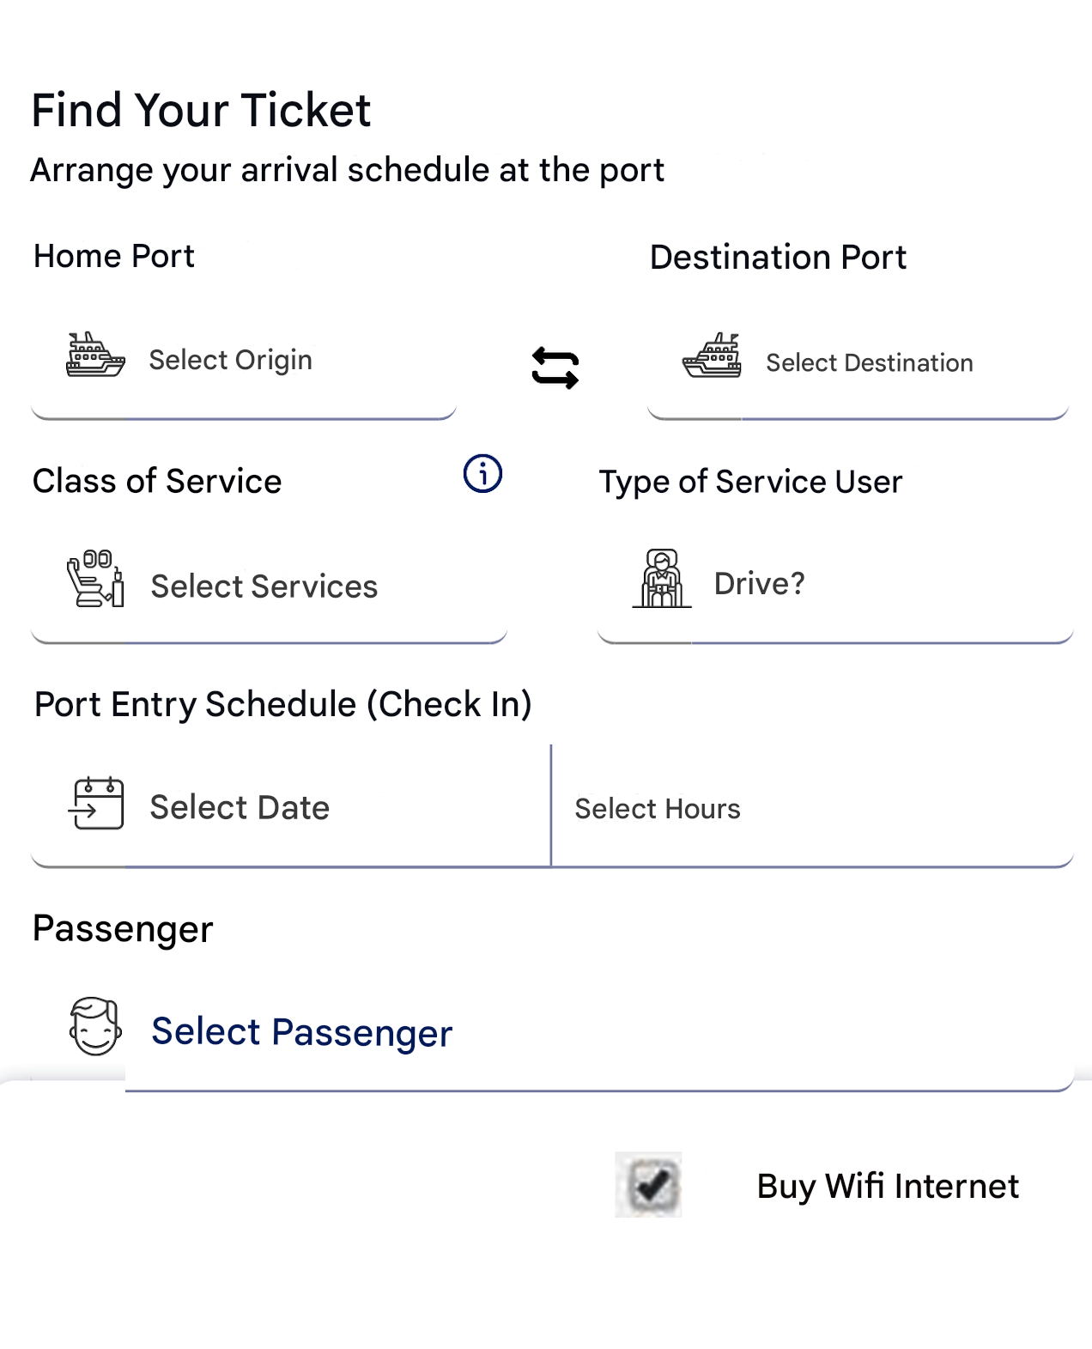This screenshot has width=1092, height=1349.
Task: Choose the Drive? service user type
Action: point(760,584)
